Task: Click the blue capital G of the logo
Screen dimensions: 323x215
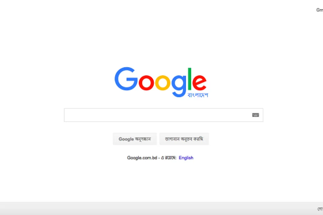Action: pyautogui.click(x=126, y=79)
